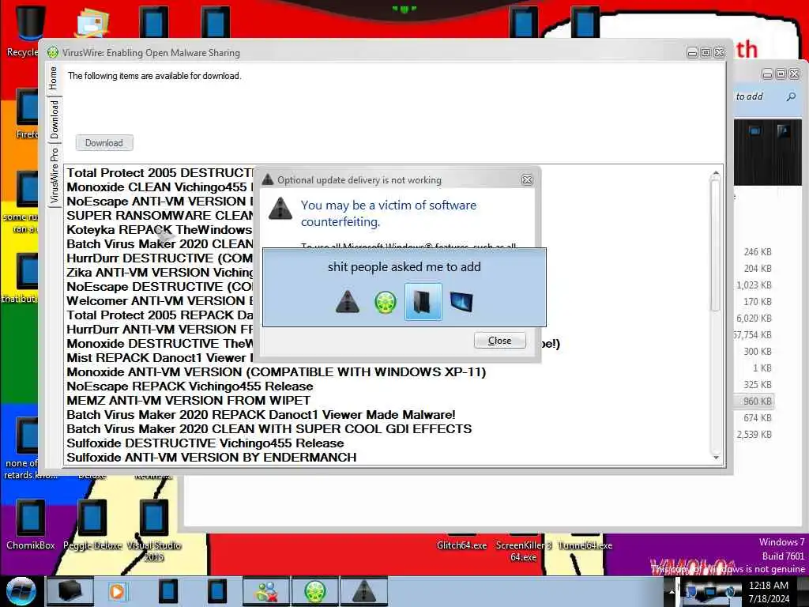809x607 pixels.
Task: Select the warning triangle icon in task switcher
Action: pos(348,301)
